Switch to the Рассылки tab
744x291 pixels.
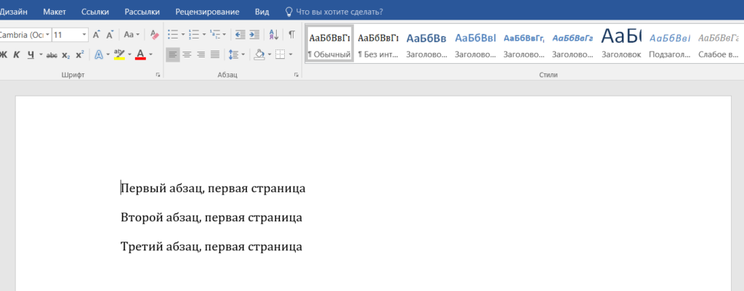coord(142,12)
